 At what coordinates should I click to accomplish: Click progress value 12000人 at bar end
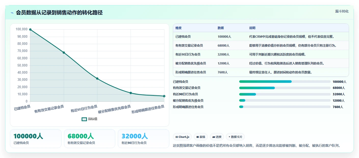(339, 101)
